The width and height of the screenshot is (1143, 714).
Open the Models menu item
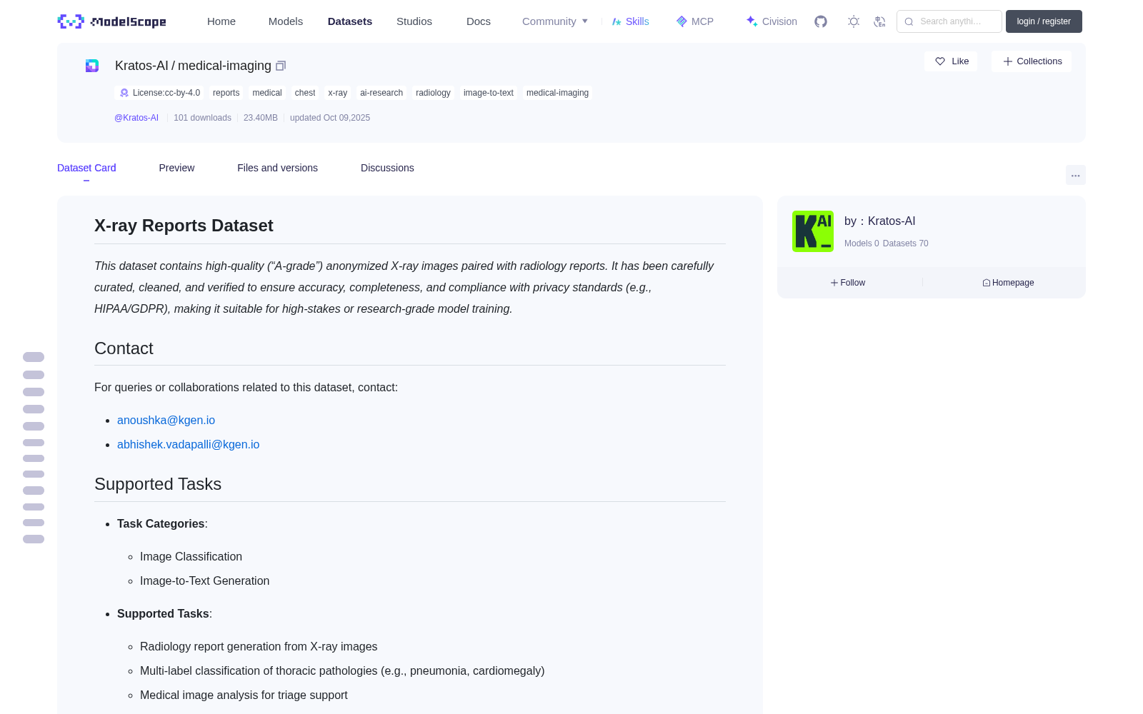point(286,21)
